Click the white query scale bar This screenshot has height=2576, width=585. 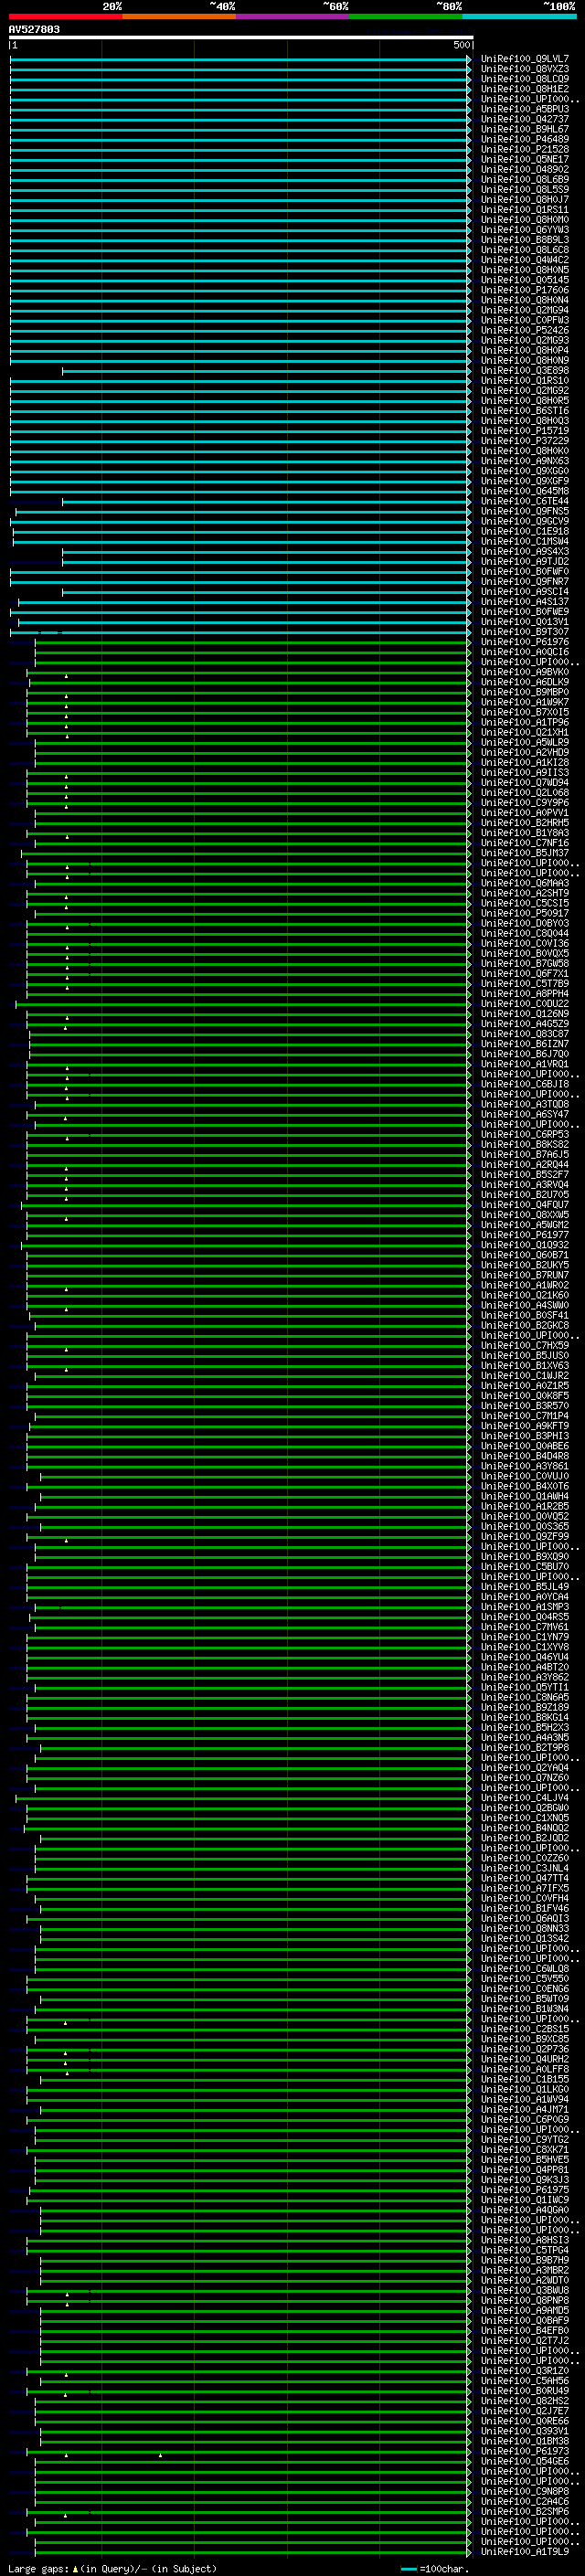tap(241, 38)
